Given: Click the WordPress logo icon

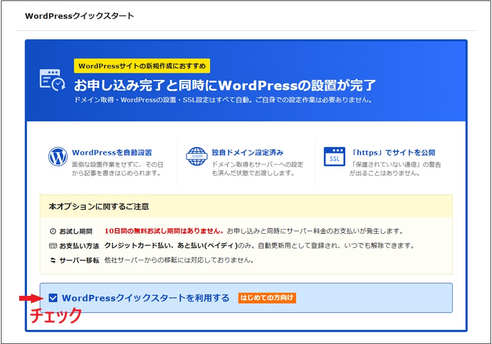Looking at the screenshot, I should tap(58, 157).
